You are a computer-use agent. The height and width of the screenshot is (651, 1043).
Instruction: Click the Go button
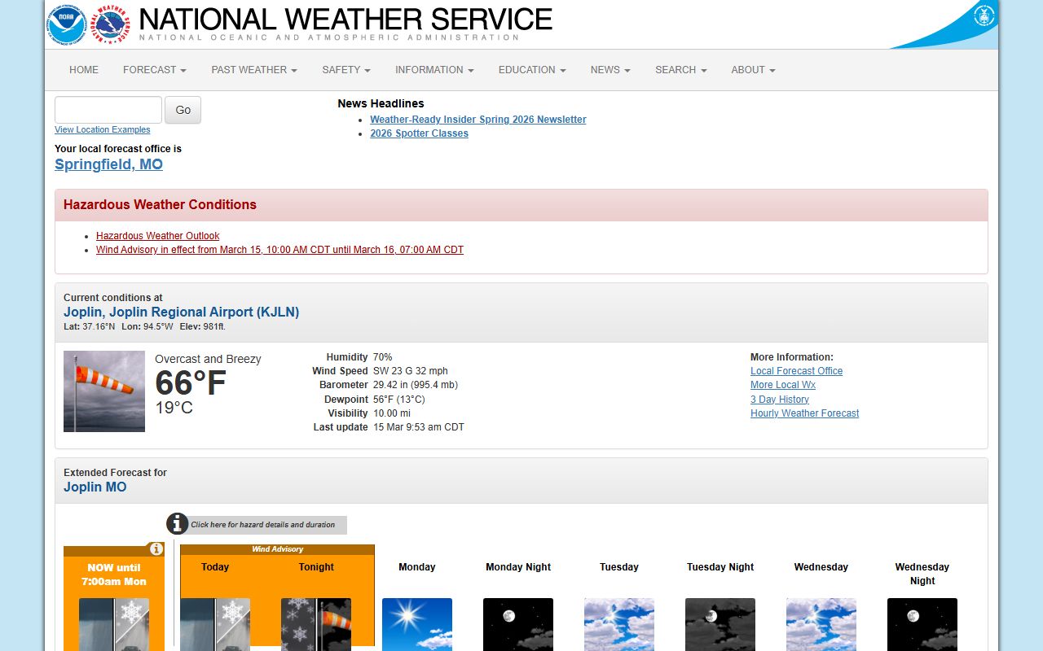[x=183, y=110]
